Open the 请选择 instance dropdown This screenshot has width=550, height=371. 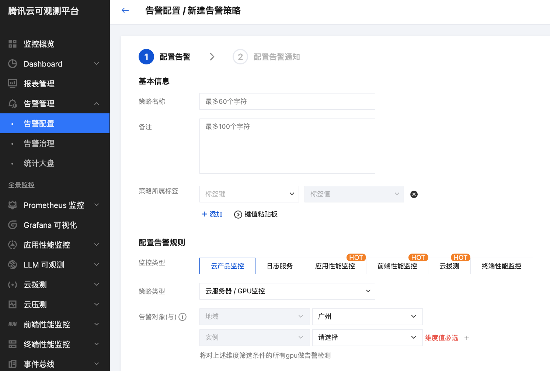point(368,338)
